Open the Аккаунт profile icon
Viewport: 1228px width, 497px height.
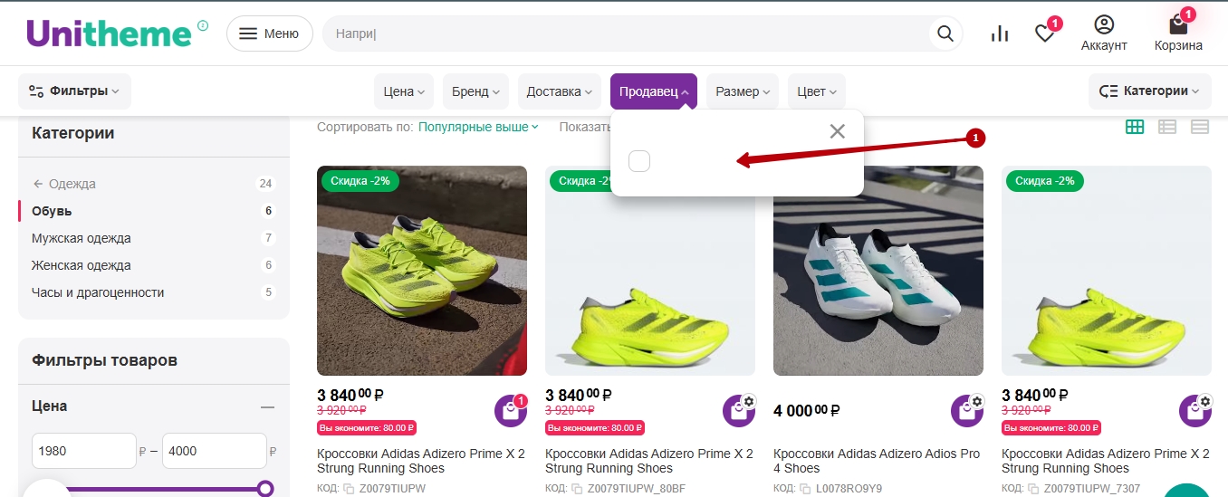pyautogui.click(x=1104, y=33)
